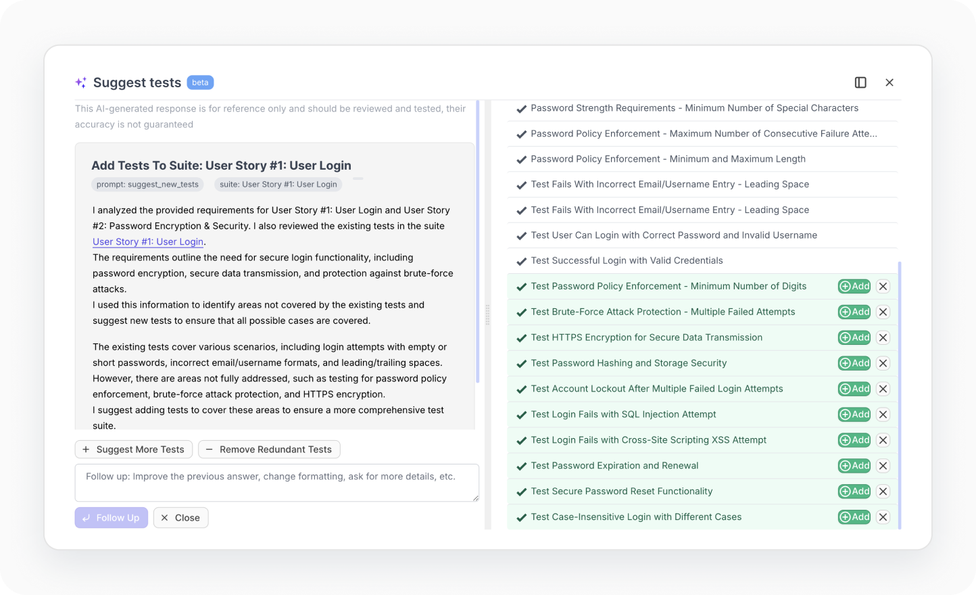
Task: Select Test Successful Login with Valid Credentials
Action: coord(627,261)
